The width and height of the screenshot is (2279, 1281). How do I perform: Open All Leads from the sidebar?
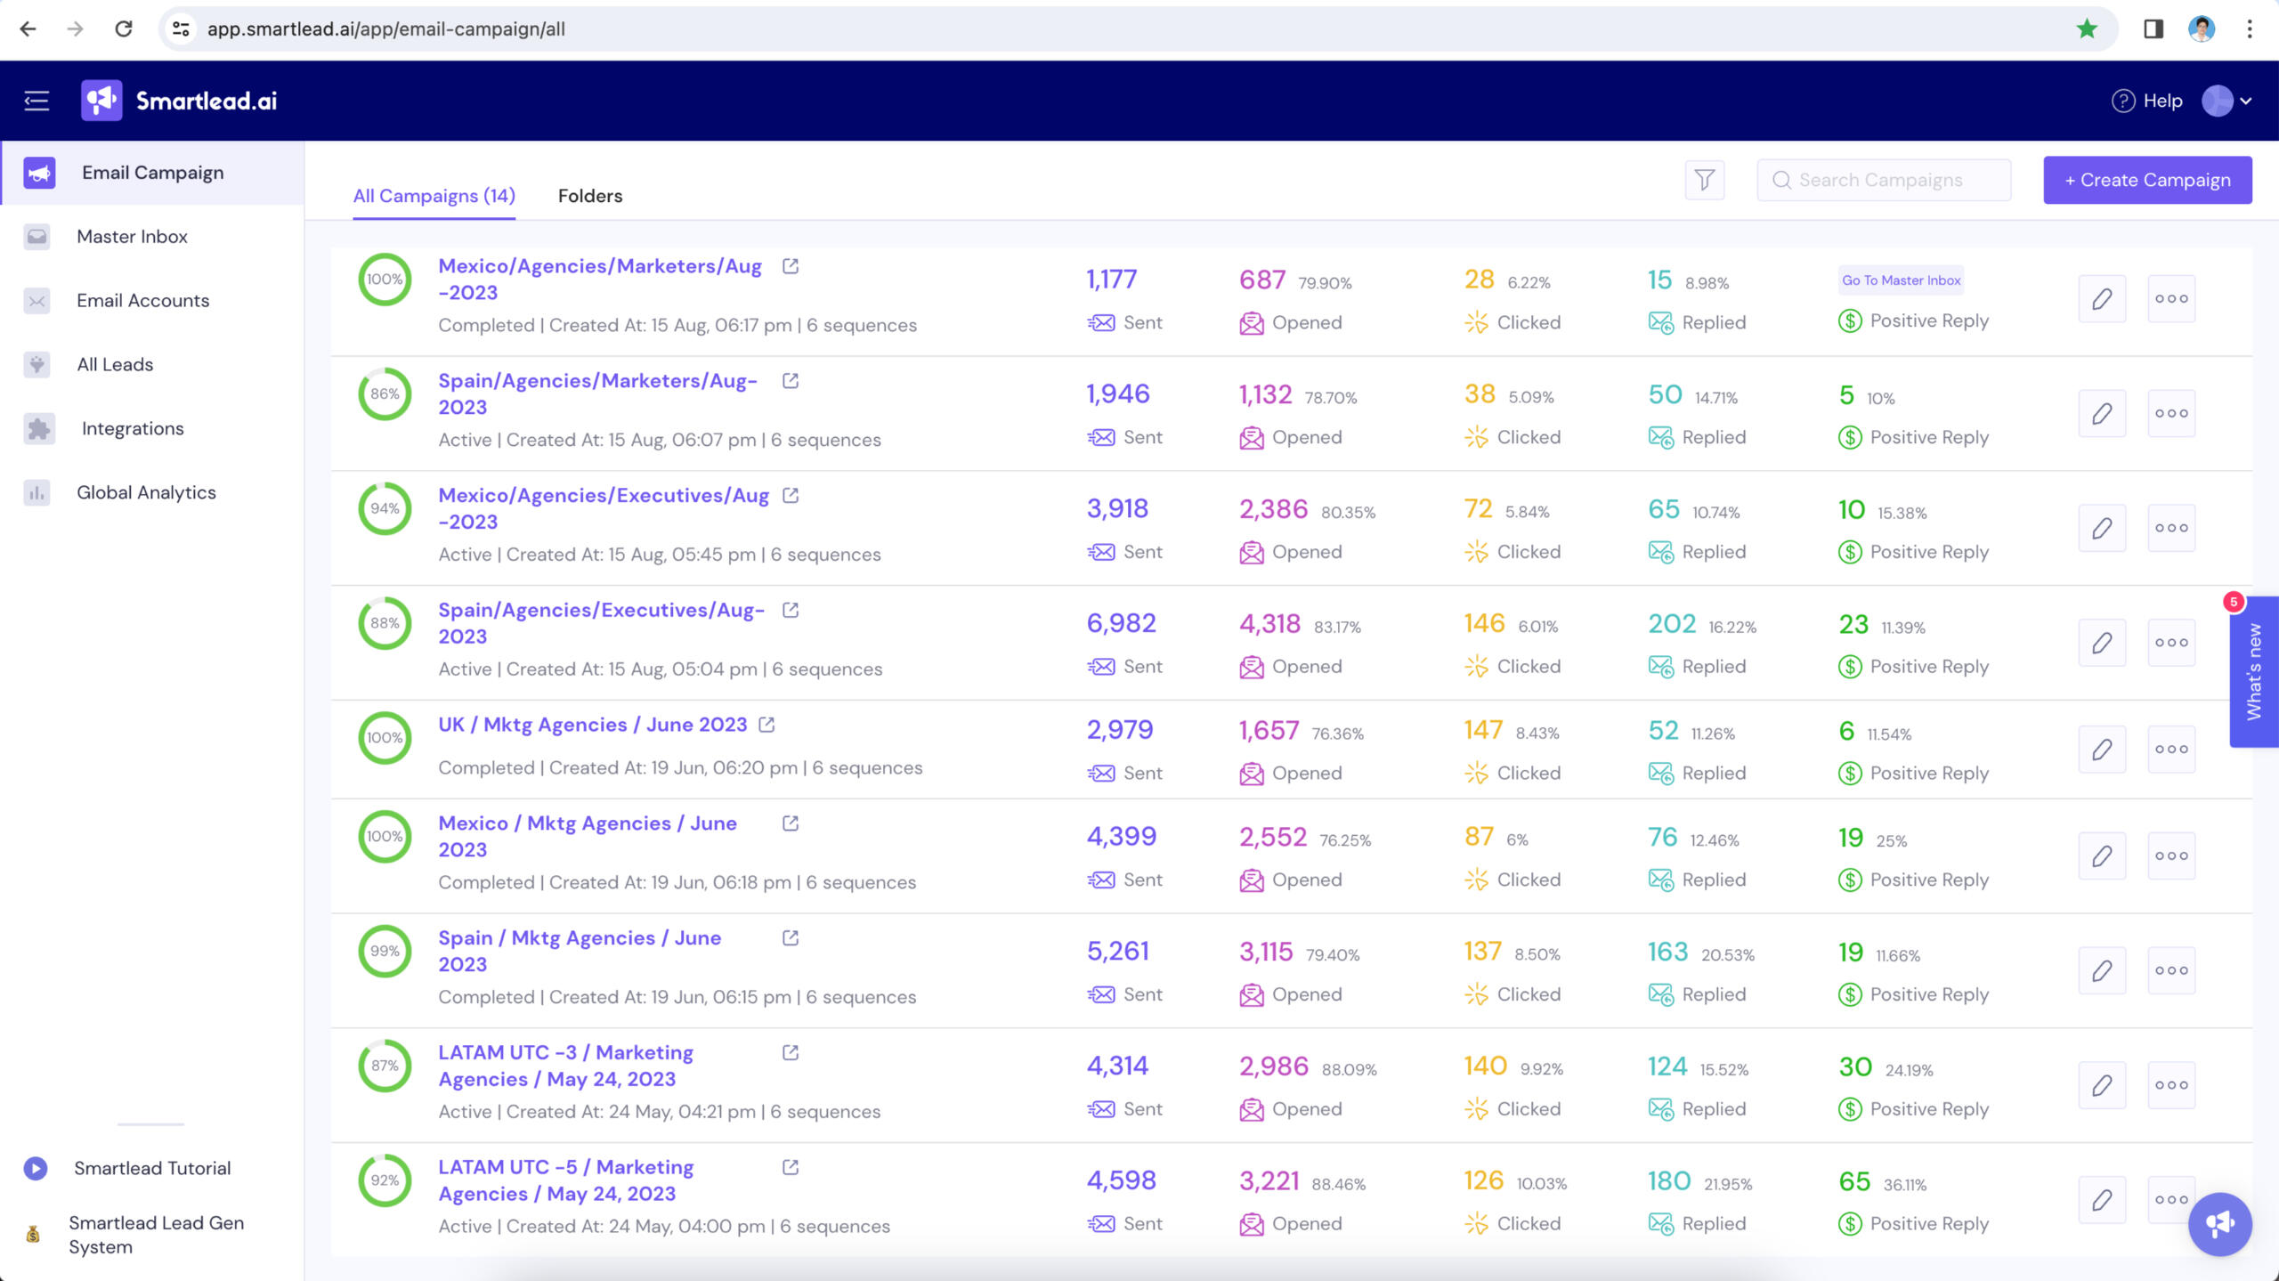(36, 364)
